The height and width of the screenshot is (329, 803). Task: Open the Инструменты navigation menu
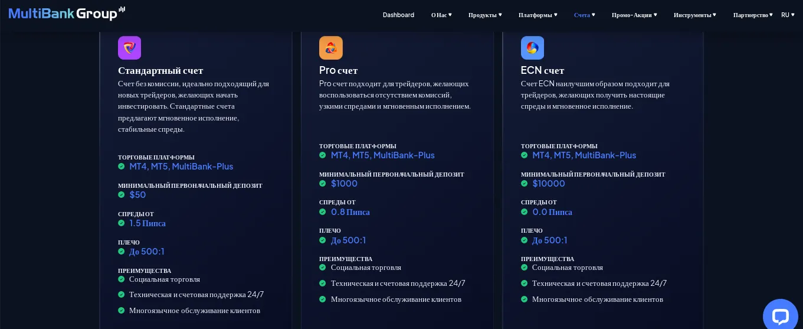pyautogui.click(x=695, y=15)
